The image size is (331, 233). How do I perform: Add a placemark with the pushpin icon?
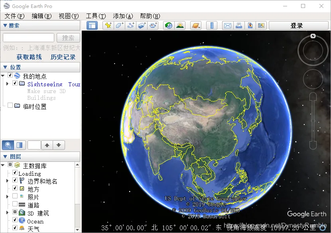[x=108, y=26]
